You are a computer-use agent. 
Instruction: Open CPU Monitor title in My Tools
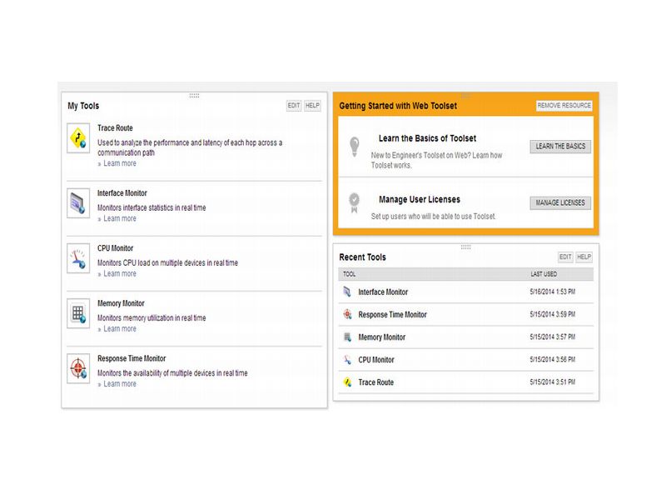pos(116,248)
